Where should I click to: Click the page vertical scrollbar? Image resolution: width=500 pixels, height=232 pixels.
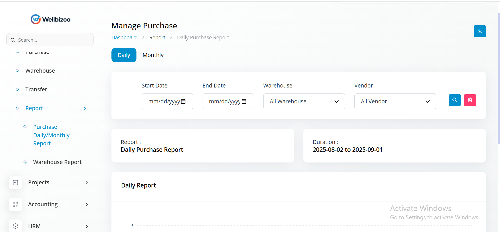(x=498, y=78)
